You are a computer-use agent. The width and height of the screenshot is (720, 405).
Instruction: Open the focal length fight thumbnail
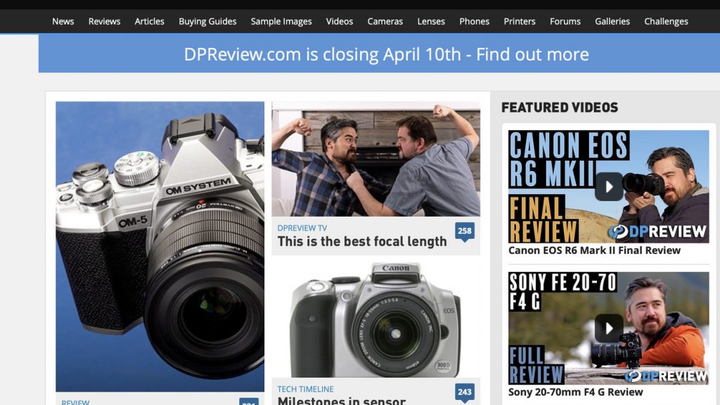click(375, 159)
